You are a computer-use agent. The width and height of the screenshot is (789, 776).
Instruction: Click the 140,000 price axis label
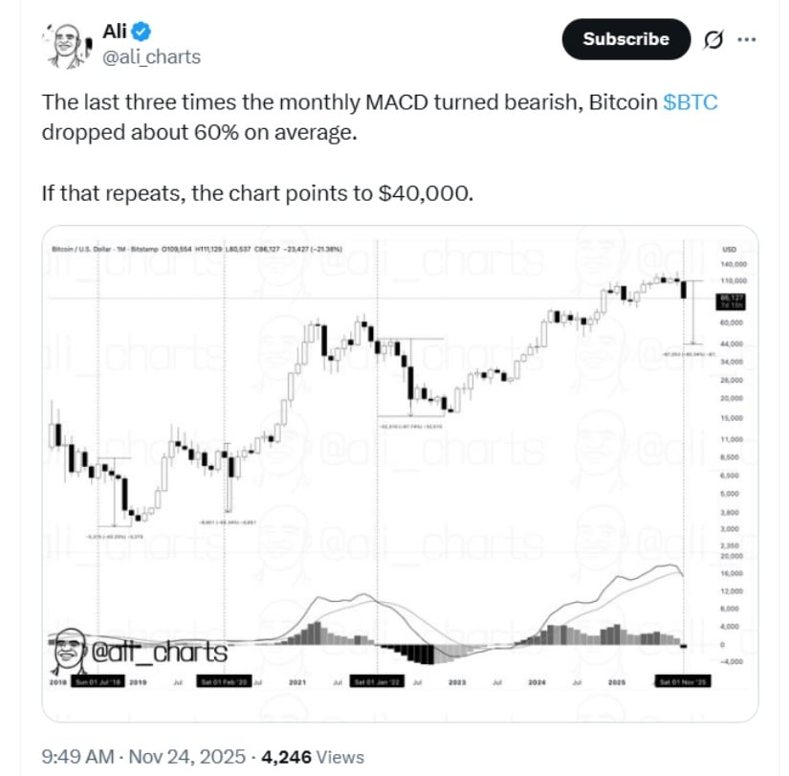pos(731,264)
